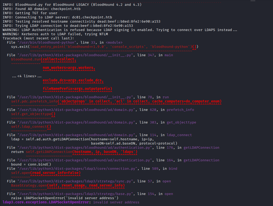Click the "Trying LDAP connection to" line
273x206 pixels.
68,25
